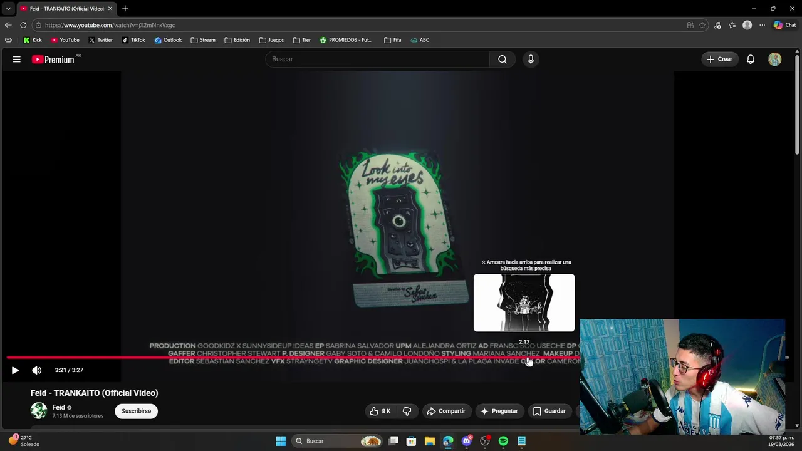Go back in the browser
The height and width of the screenshot is (451, 802).
[x=8, y=25]
